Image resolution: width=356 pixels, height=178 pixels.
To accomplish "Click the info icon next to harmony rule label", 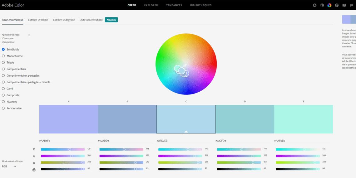I will point(29,35).
